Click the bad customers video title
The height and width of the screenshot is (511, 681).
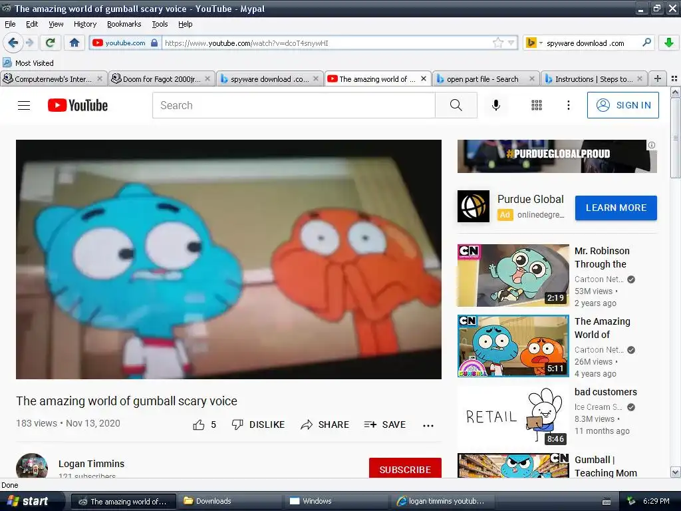(606, 392)
